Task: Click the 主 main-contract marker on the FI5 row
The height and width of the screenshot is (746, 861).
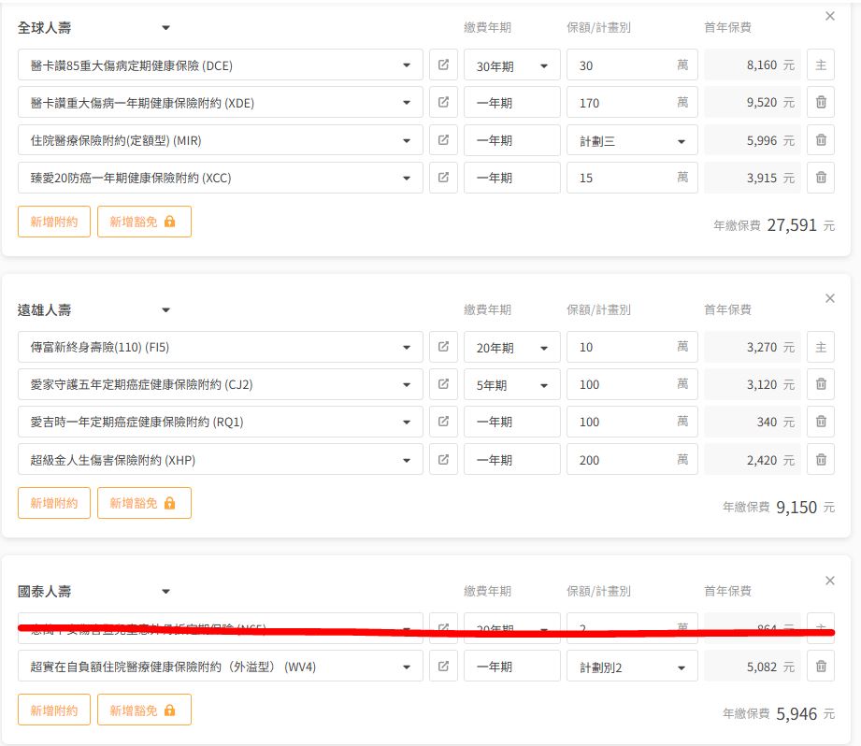Action: [821, 347]
